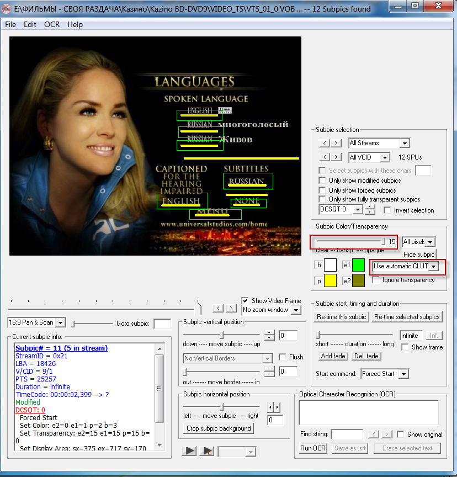Pick the green e1 color swatch
This screenshot has width=457, height=477.
click(x=359, y=264)
